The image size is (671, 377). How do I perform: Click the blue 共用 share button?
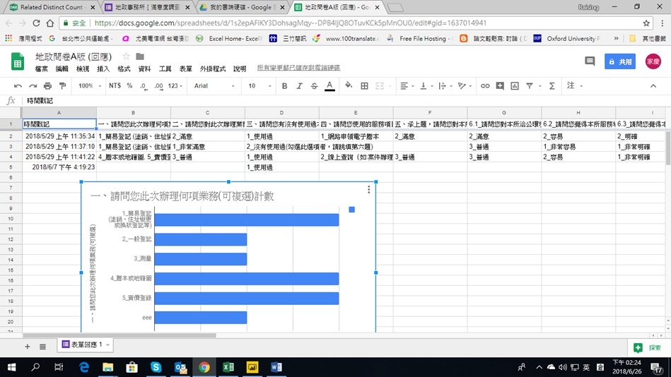(619, 61)
